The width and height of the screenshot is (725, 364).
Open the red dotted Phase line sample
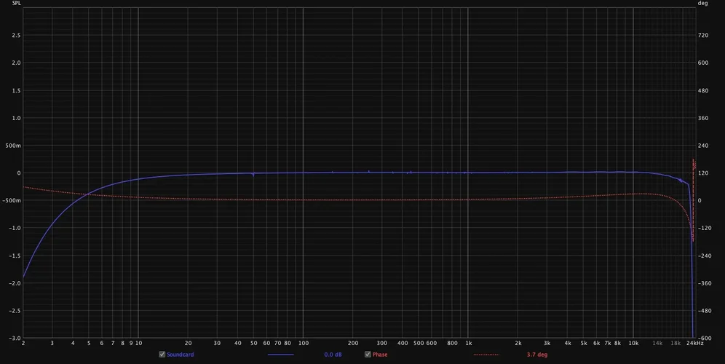click(486, 355)
